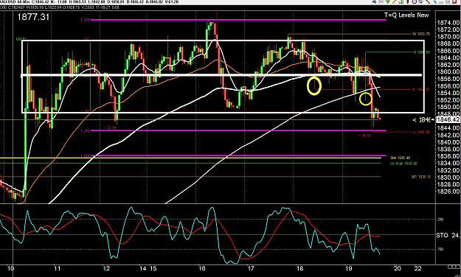Click date label 14 on time axis

(x=143, y=269)
